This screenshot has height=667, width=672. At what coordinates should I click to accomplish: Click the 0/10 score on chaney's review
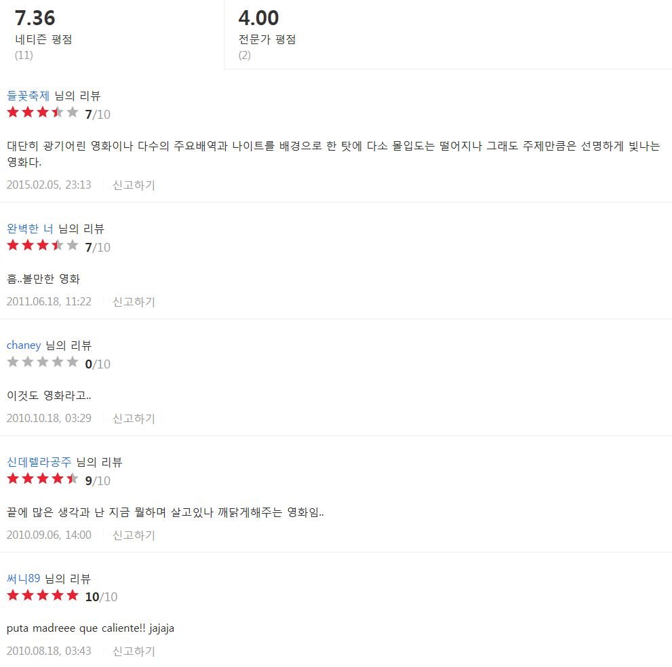(98, 364)
